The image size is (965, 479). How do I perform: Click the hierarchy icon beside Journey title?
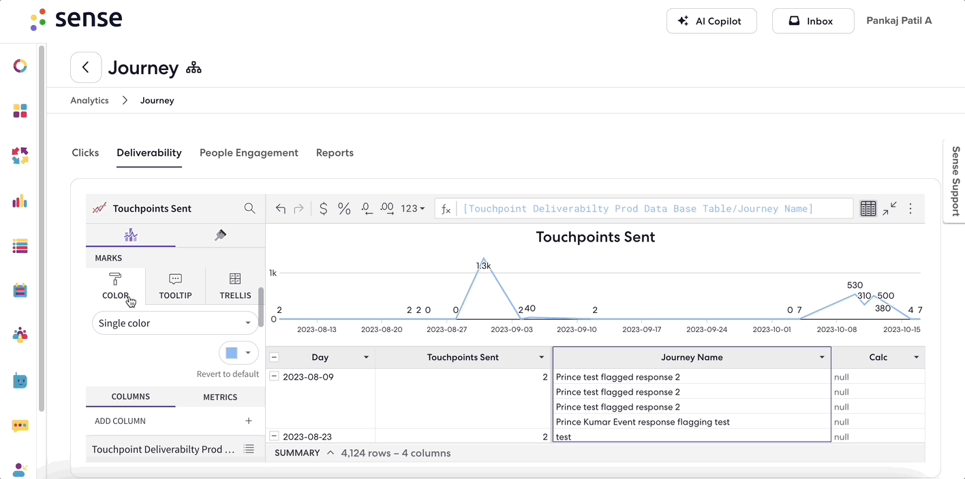coord(194,68)
